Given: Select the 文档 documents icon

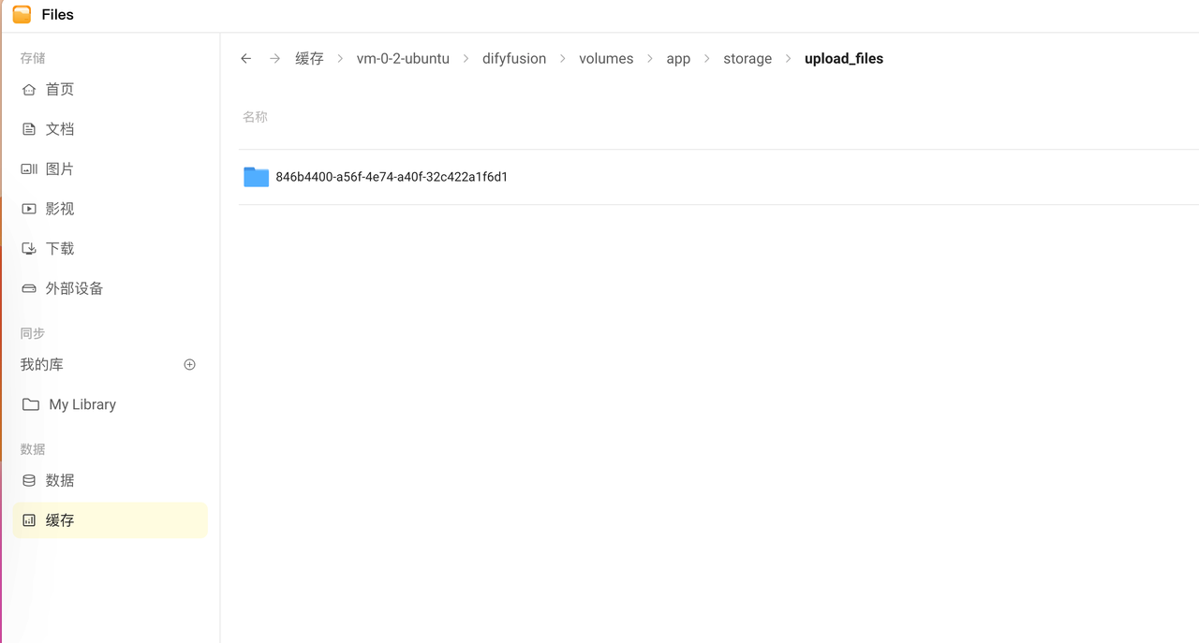Looking at the screenshot, I should coord(29,129).
